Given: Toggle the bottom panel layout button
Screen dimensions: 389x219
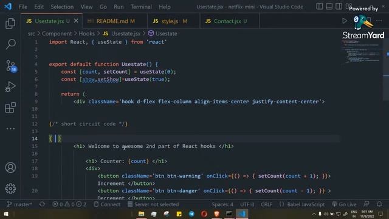Looking at the screenshot, I should click(x=329, y=7).
